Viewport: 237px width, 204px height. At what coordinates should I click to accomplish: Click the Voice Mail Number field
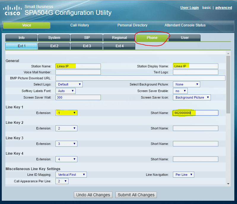(78, 72)
